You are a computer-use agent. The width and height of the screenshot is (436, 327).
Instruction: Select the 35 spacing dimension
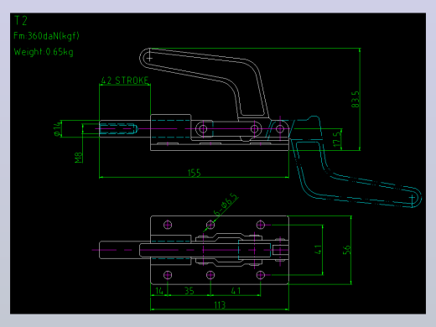[x=189, y=291]
